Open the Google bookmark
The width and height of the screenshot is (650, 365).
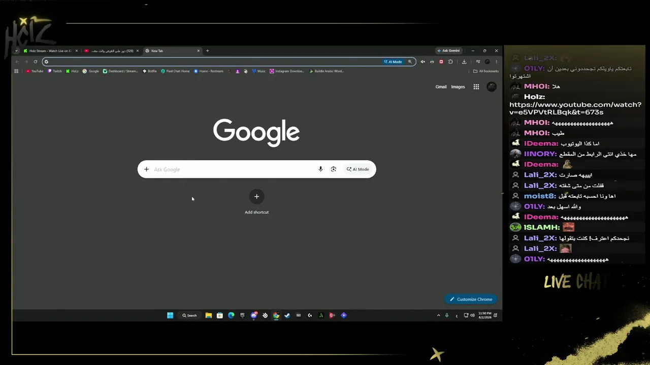coord(91,71)
